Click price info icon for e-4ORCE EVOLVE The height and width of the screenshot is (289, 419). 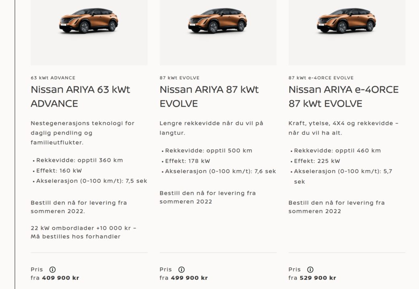(x=310, y=270)
